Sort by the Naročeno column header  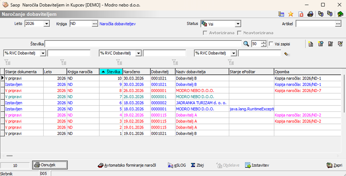pyautogui.click(x=136, y=71)
